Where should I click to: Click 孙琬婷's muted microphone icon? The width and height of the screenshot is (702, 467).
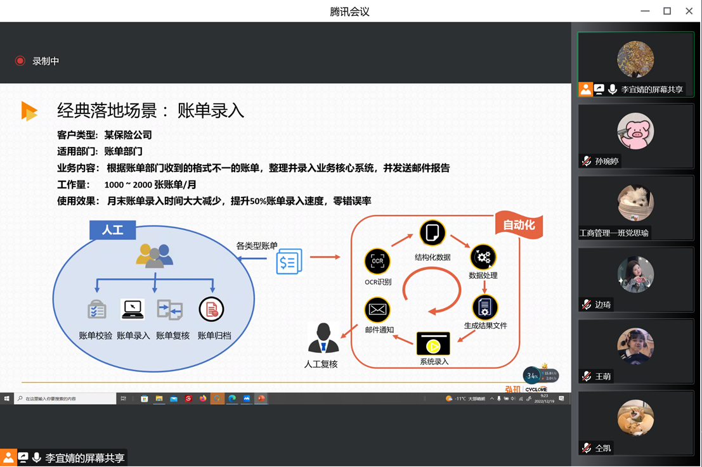point(587,161)
